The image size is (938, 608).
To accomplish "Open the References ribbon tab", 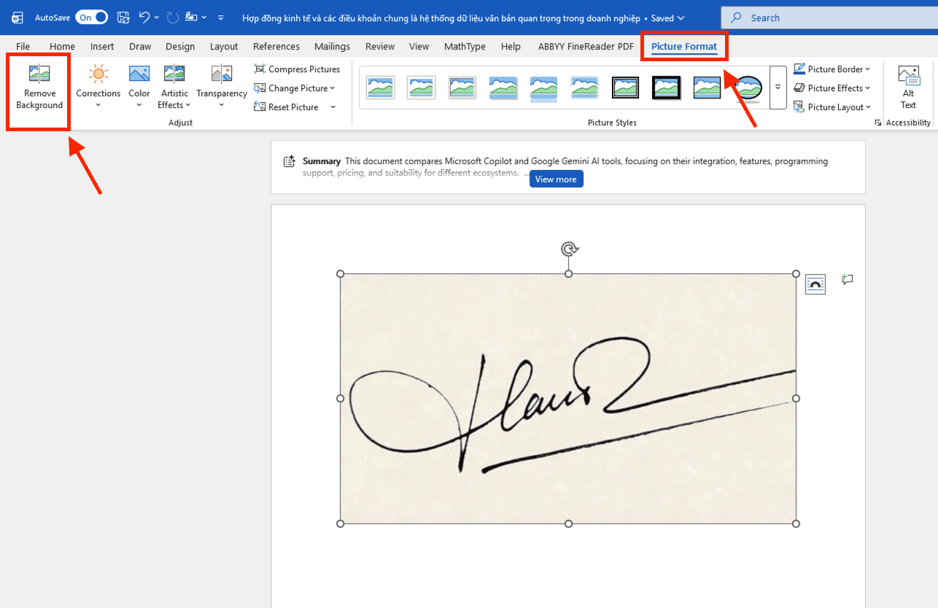I will (x=276, y=47).
